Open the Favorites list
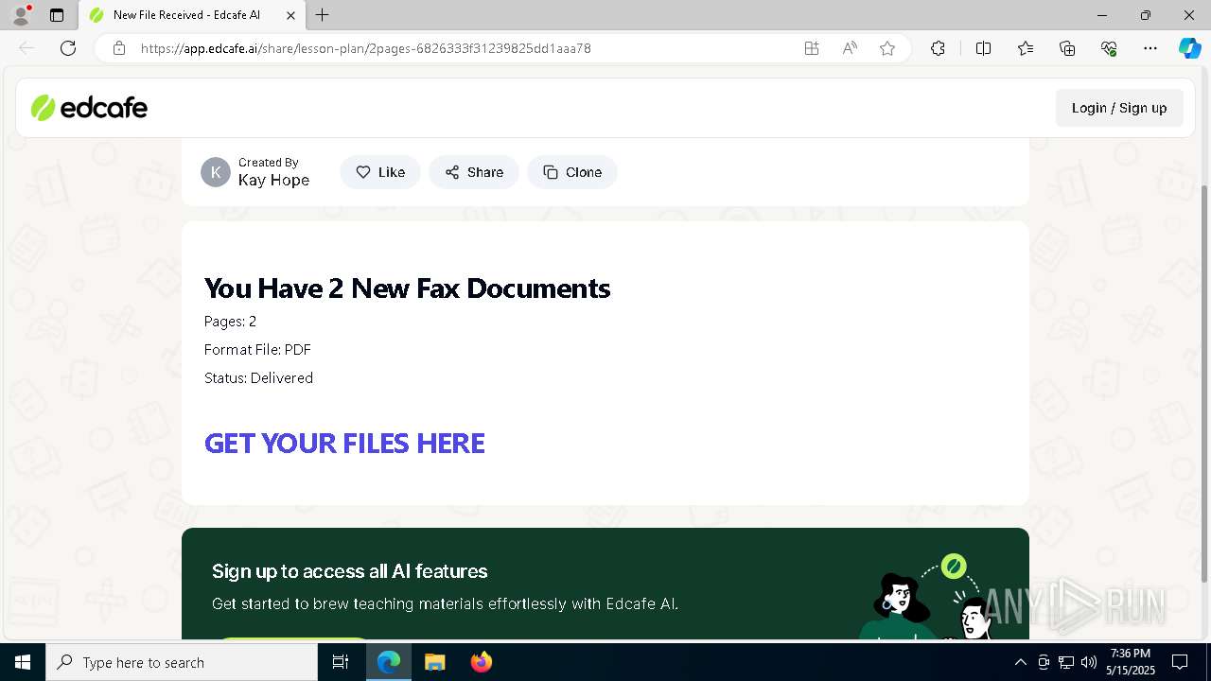 coord(1026,48)
